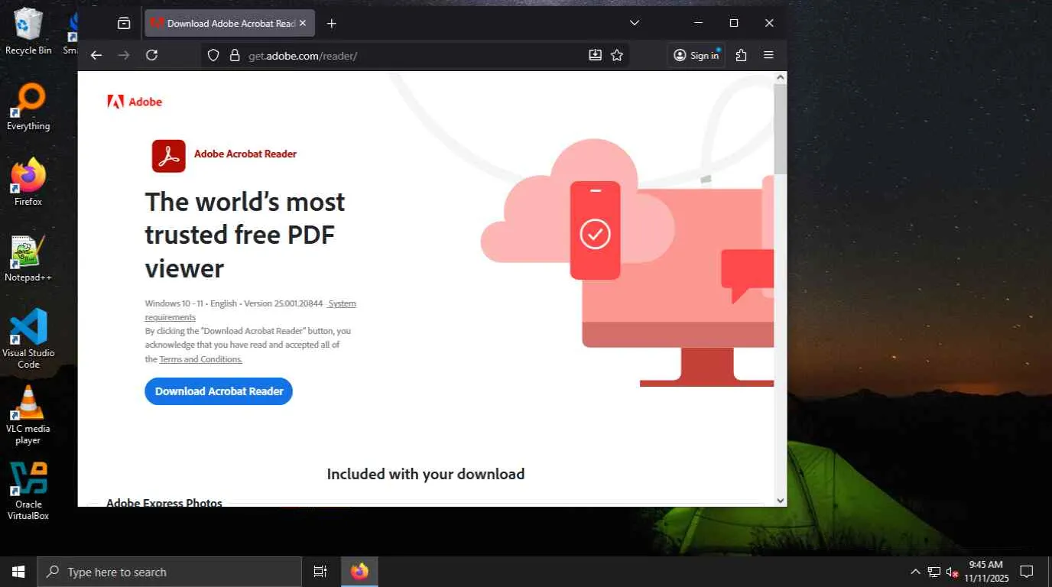This screenshot has height=587, width=1052.
Task: Open the Terms and Conditions link
Action: point(201,359)
